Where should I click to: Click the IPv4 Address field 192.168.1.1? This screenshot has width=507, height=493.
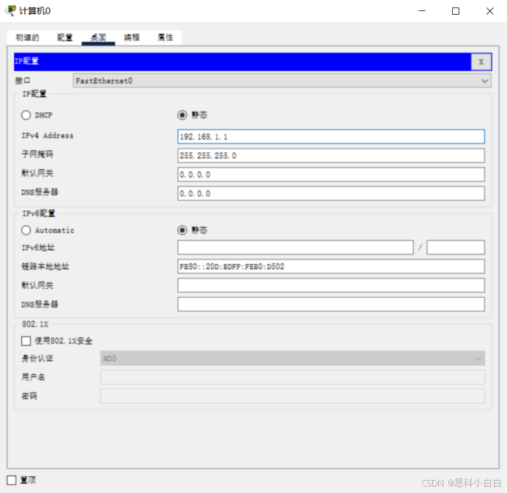(330, 136)
